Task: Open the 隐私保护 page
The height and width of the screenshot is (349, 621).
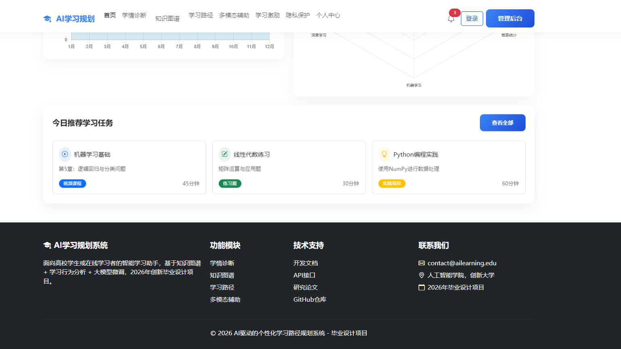Action: tap(297, 15)
